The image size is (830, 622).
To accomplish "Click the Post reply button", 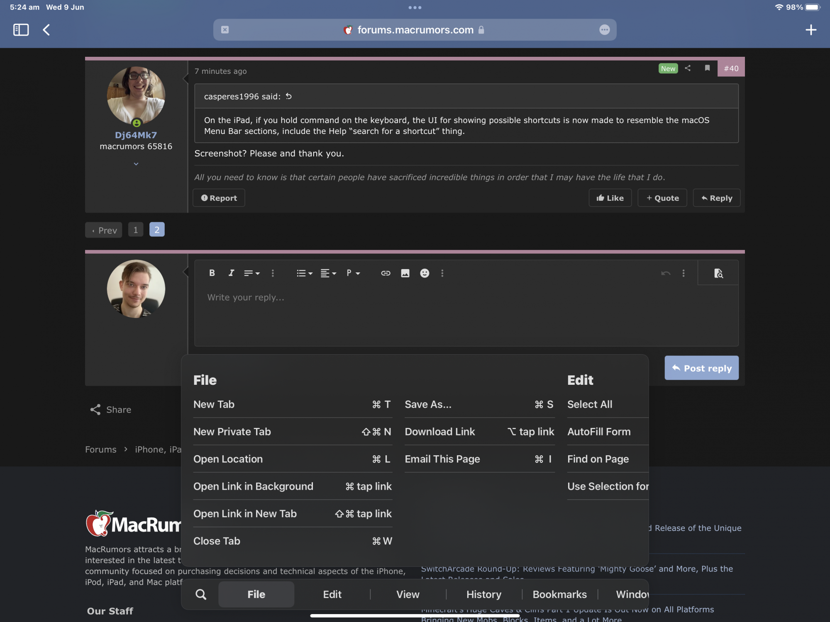I will (x=701, y=368).
